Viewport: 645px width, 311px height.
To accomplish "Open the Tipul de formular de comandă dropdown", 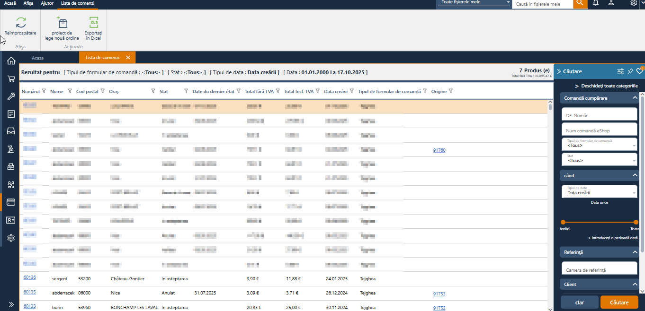I will (599, 144).
